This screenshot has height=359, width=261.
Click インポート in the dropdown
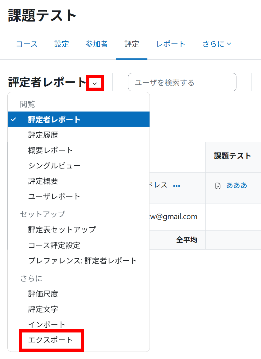47,325
